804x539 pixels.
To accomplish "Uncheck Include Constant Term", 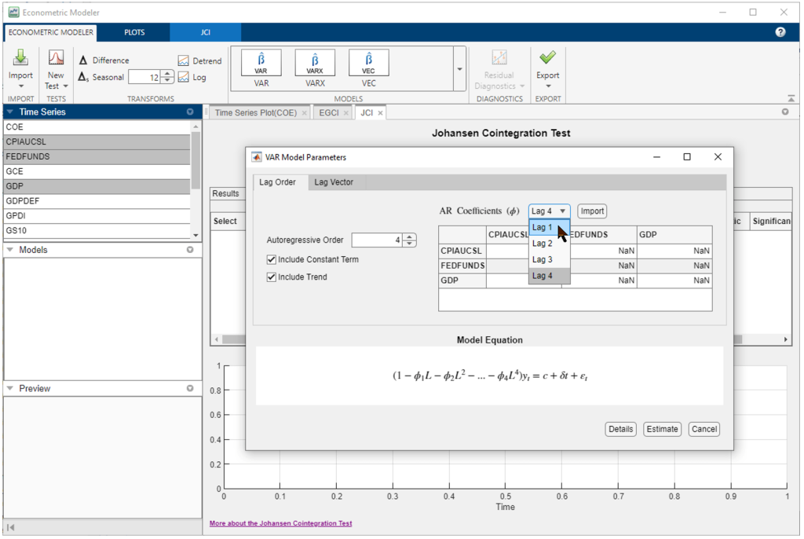I will point(272,259).
